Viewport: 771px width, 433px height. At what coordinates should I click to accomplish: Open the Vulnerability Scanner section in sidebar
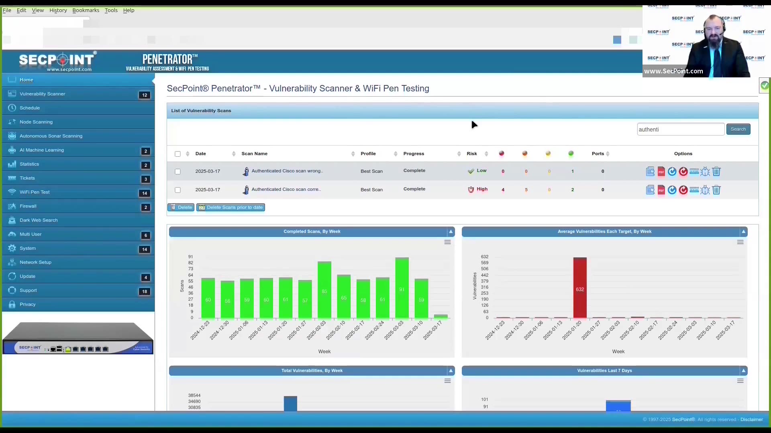(43, 93)
